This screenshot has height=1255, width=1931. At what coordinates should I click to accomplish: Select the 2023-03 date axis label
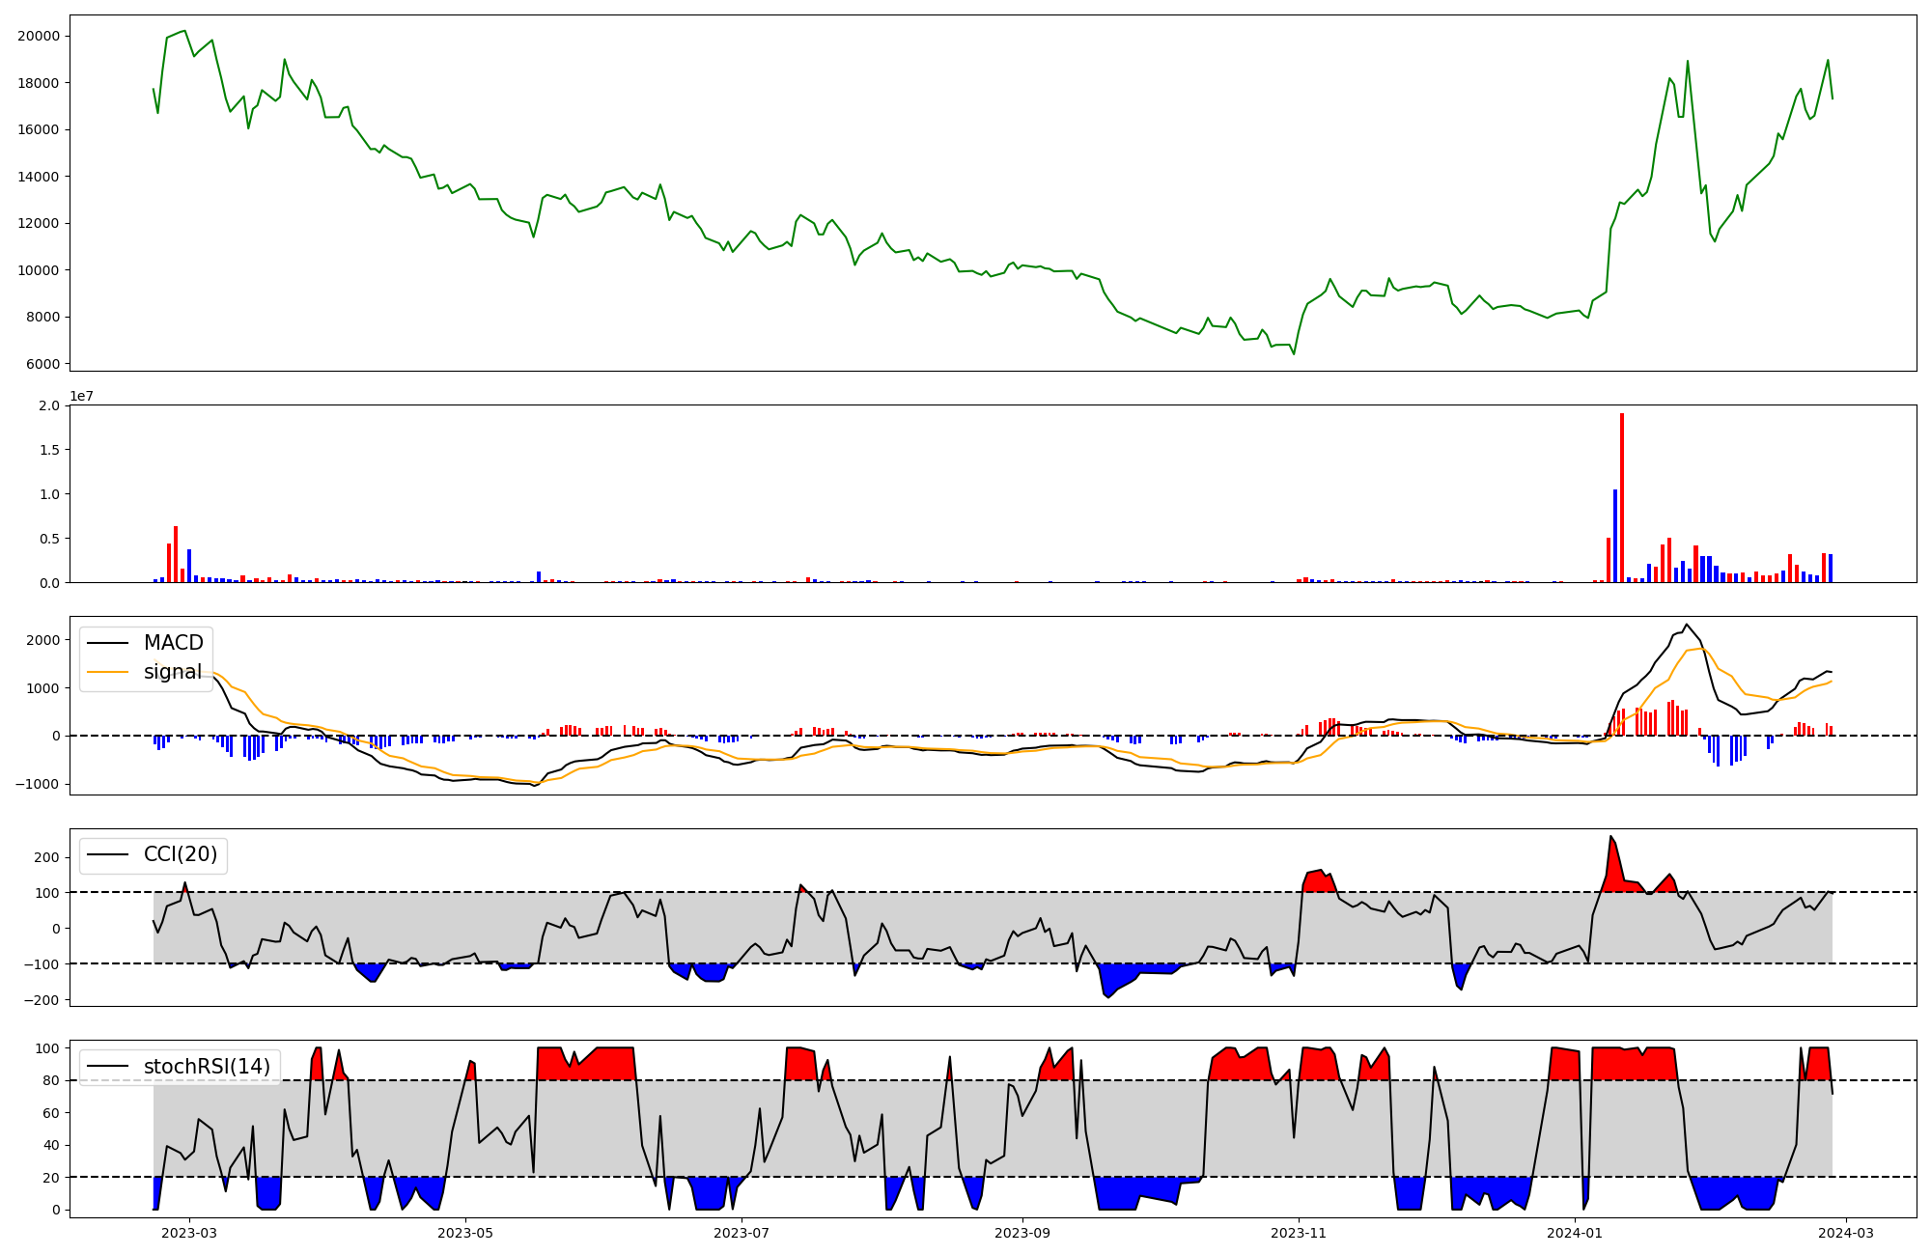[x=189, y=1232]
